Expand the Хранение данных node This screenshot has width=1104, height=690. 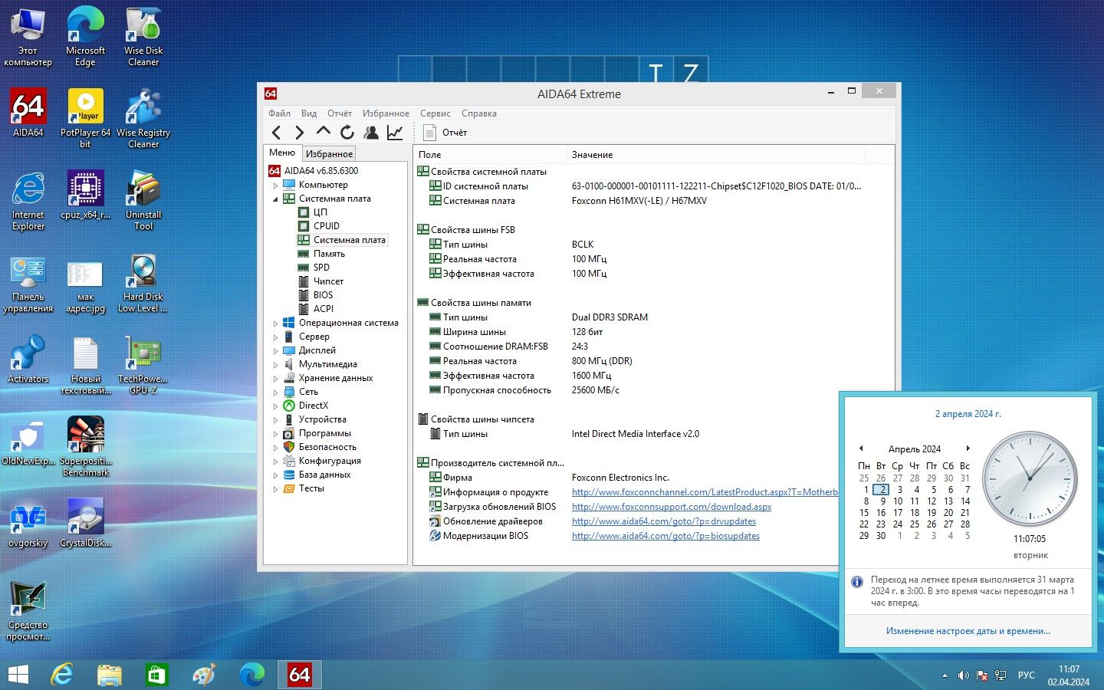pyautogui.click(x=275, y=379)
